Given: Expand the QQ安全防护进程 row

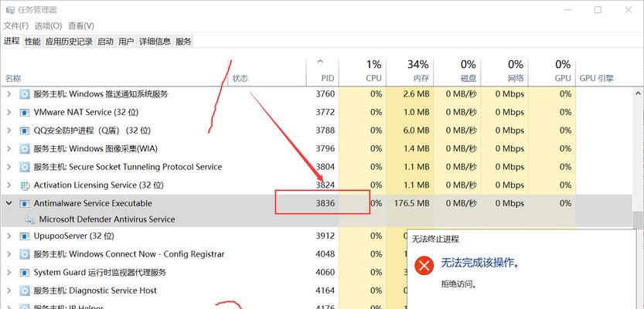Looking at the screenshot, I should pos(9,131).
